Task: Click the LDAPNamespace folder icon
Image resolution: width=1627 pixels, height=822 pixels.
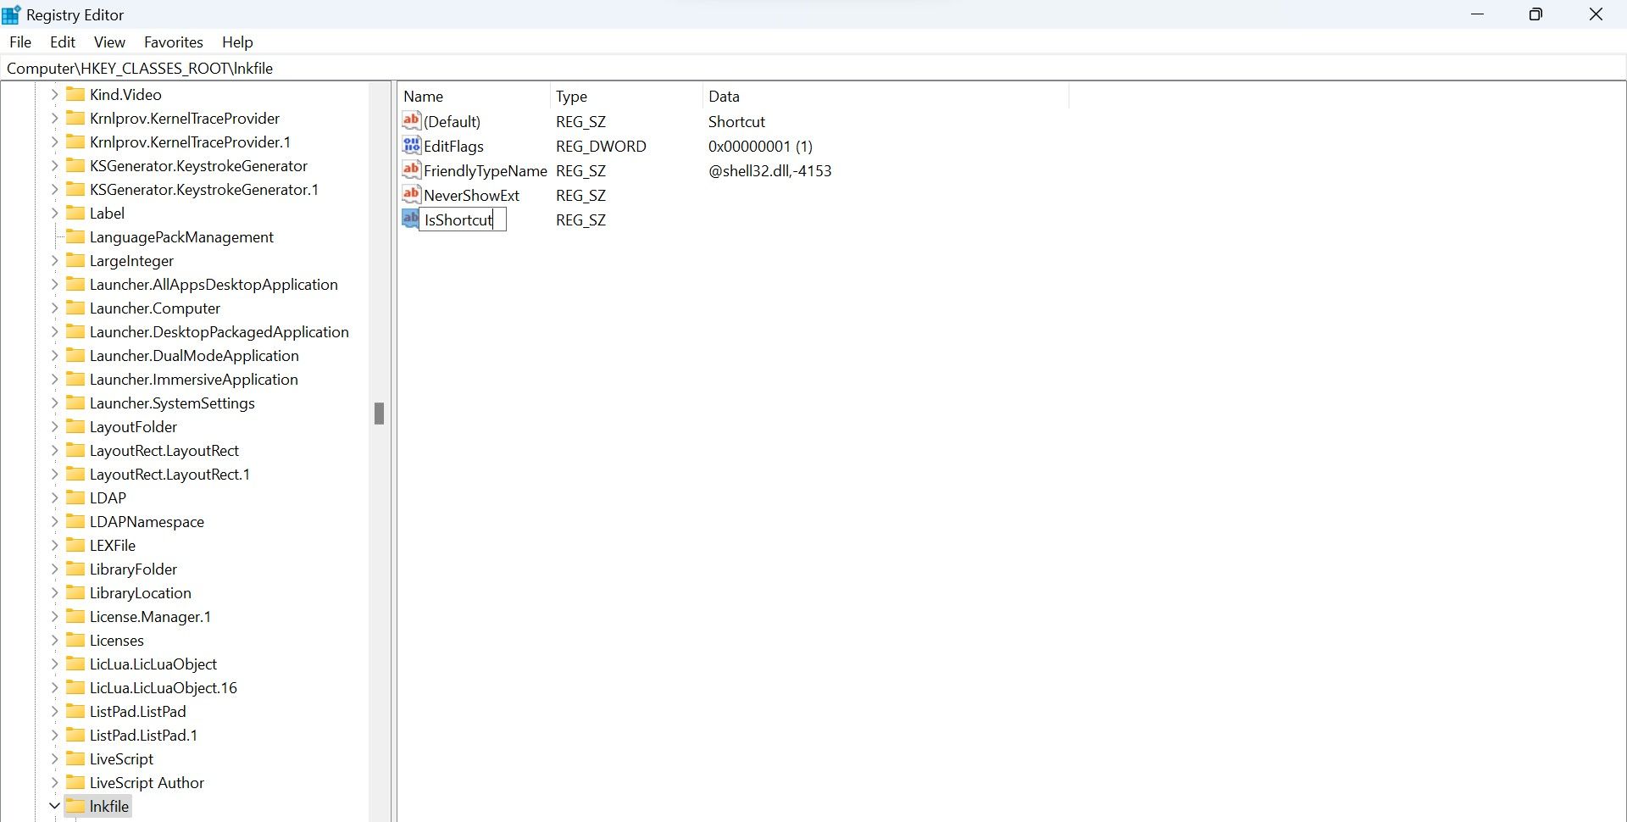Action: click(x=75, y=521)
